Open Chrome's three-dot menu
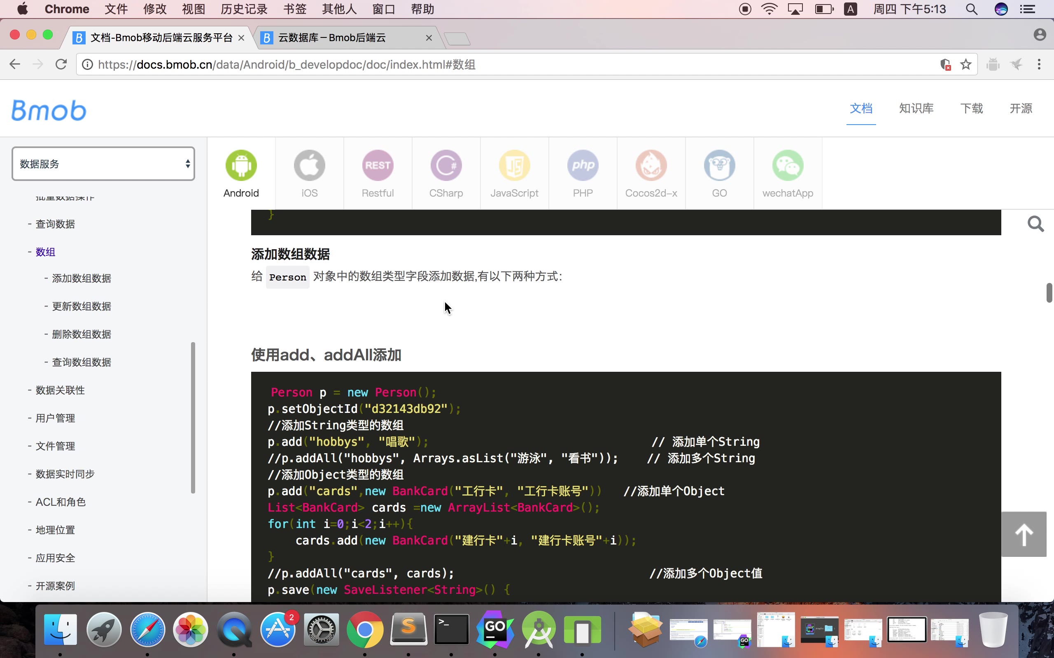This screenshot has width=1054, height=658. (x=1039, y=65)
